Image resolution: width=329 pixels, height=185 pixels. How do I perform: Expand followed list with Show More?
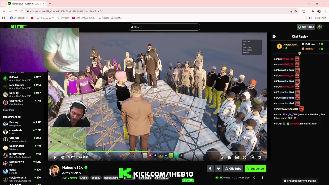click(8, 110)
